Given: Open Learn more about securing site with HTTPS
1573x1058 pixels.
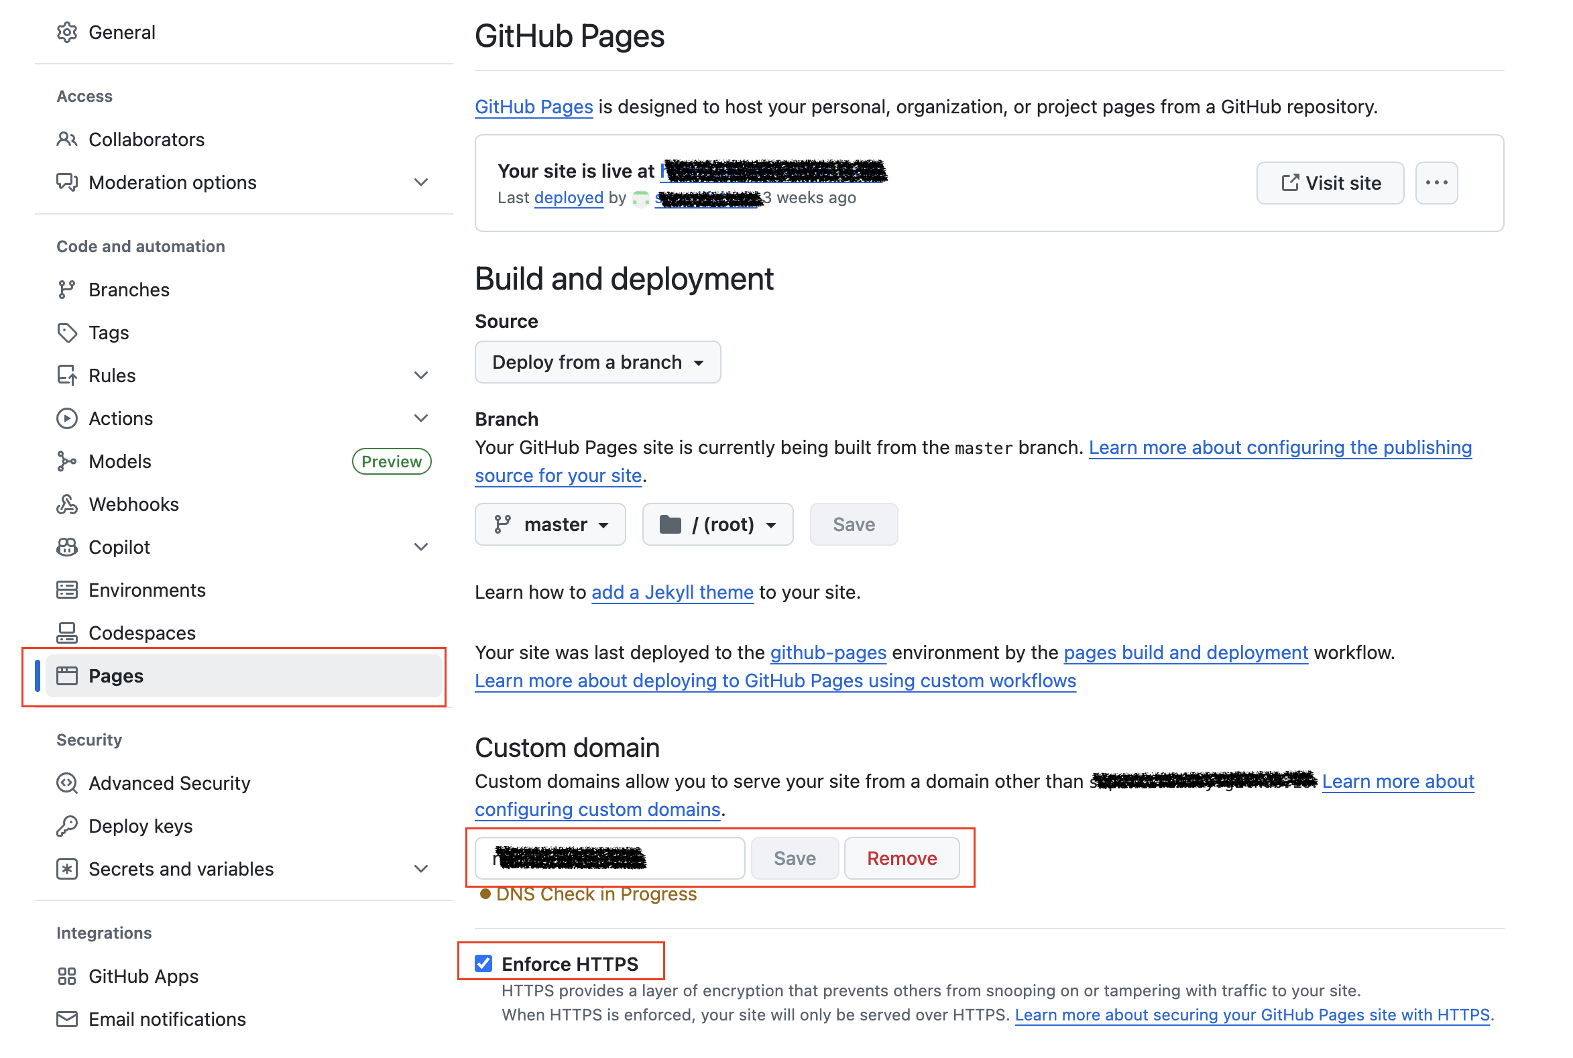Looking at the screenshot, I should click(x=1252, y=1015).
